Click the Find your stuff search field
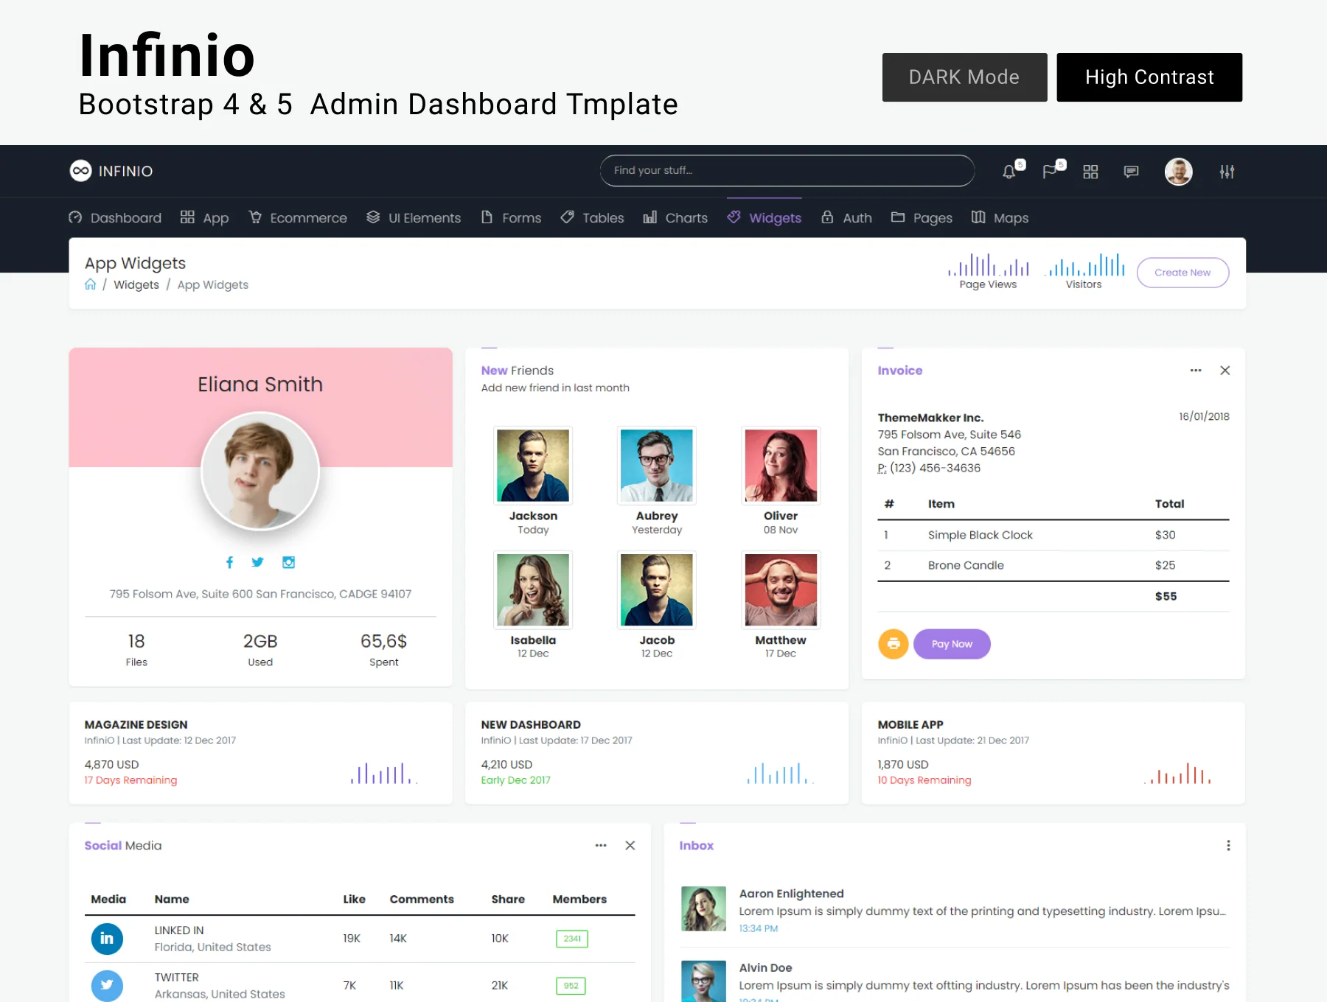The width and height of the screenshot is (1327, 1002). (x=787, y=171)
